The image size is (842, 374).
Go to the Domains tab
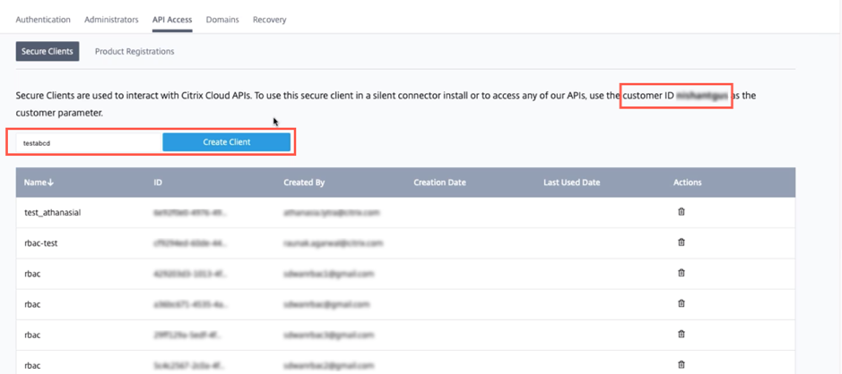[x=222, y=20]
